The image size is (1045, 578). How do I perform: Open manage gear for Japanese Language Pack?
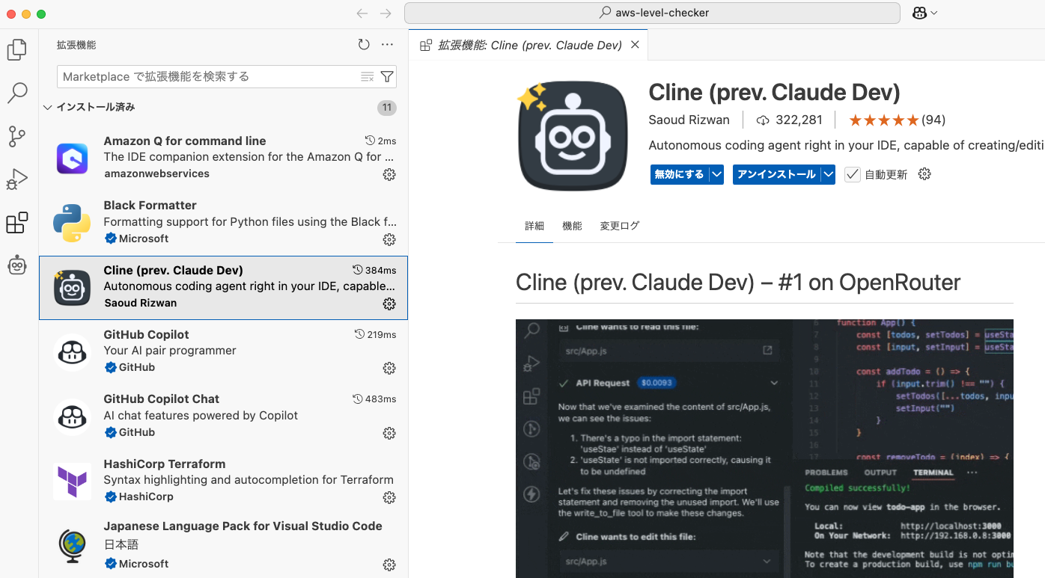pos(389,565)
